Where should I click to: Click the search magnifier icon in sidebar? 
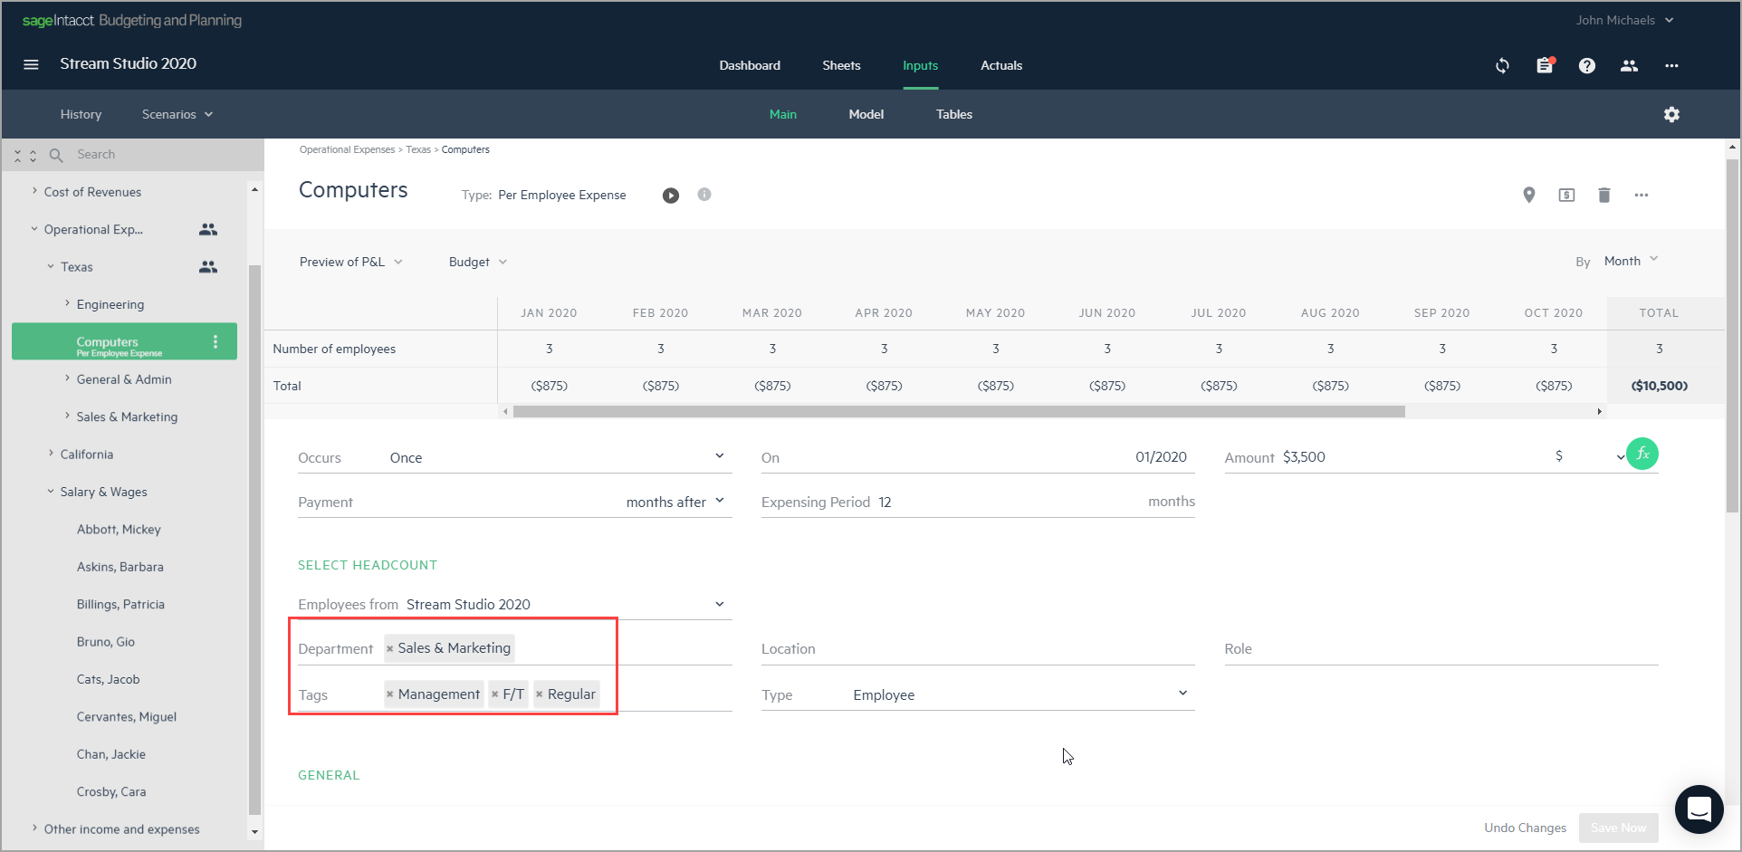point(56,155)
